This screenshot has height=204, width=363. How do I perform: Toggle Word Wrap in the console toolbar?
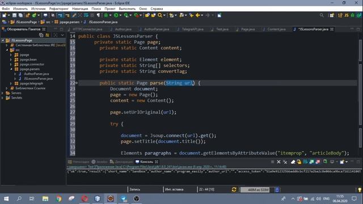[305, 162]
